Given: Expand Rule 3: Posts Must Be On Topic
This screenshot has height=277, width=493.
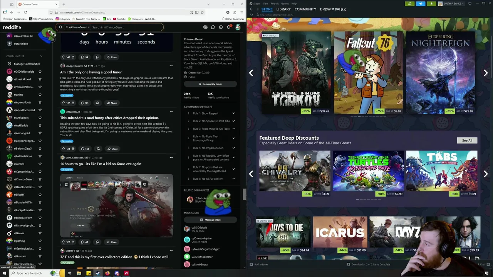Looking at the screenshot, I should coord(233,129).
